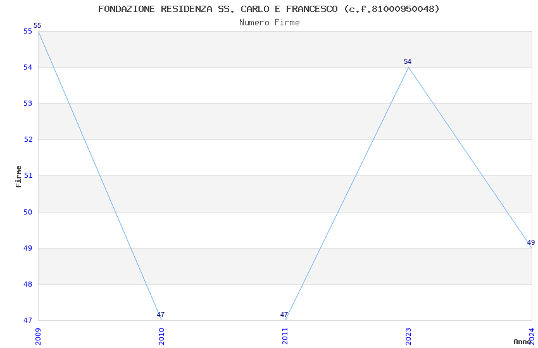538x348 pixels.
Task: Click the x-axis year label 2023
Action: (408, 337)
